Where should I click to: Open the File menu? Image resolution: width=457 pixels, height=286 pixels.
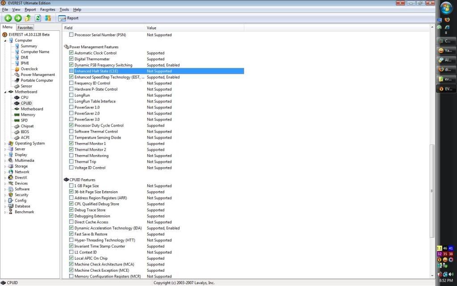(x=5, y=10)
